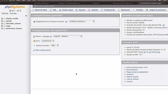The image size is (168, 94).
Task: Open the Español - Spanish language dropdown
Action: coord(68,36)
